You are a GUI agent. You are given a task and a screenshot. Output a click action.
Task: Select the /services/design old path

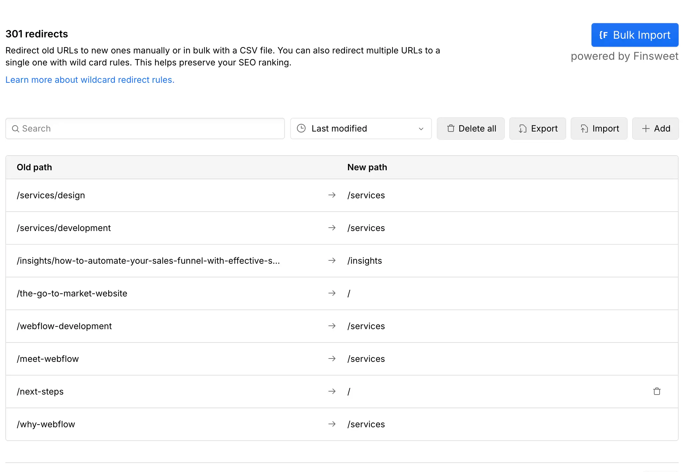(51, 195)
